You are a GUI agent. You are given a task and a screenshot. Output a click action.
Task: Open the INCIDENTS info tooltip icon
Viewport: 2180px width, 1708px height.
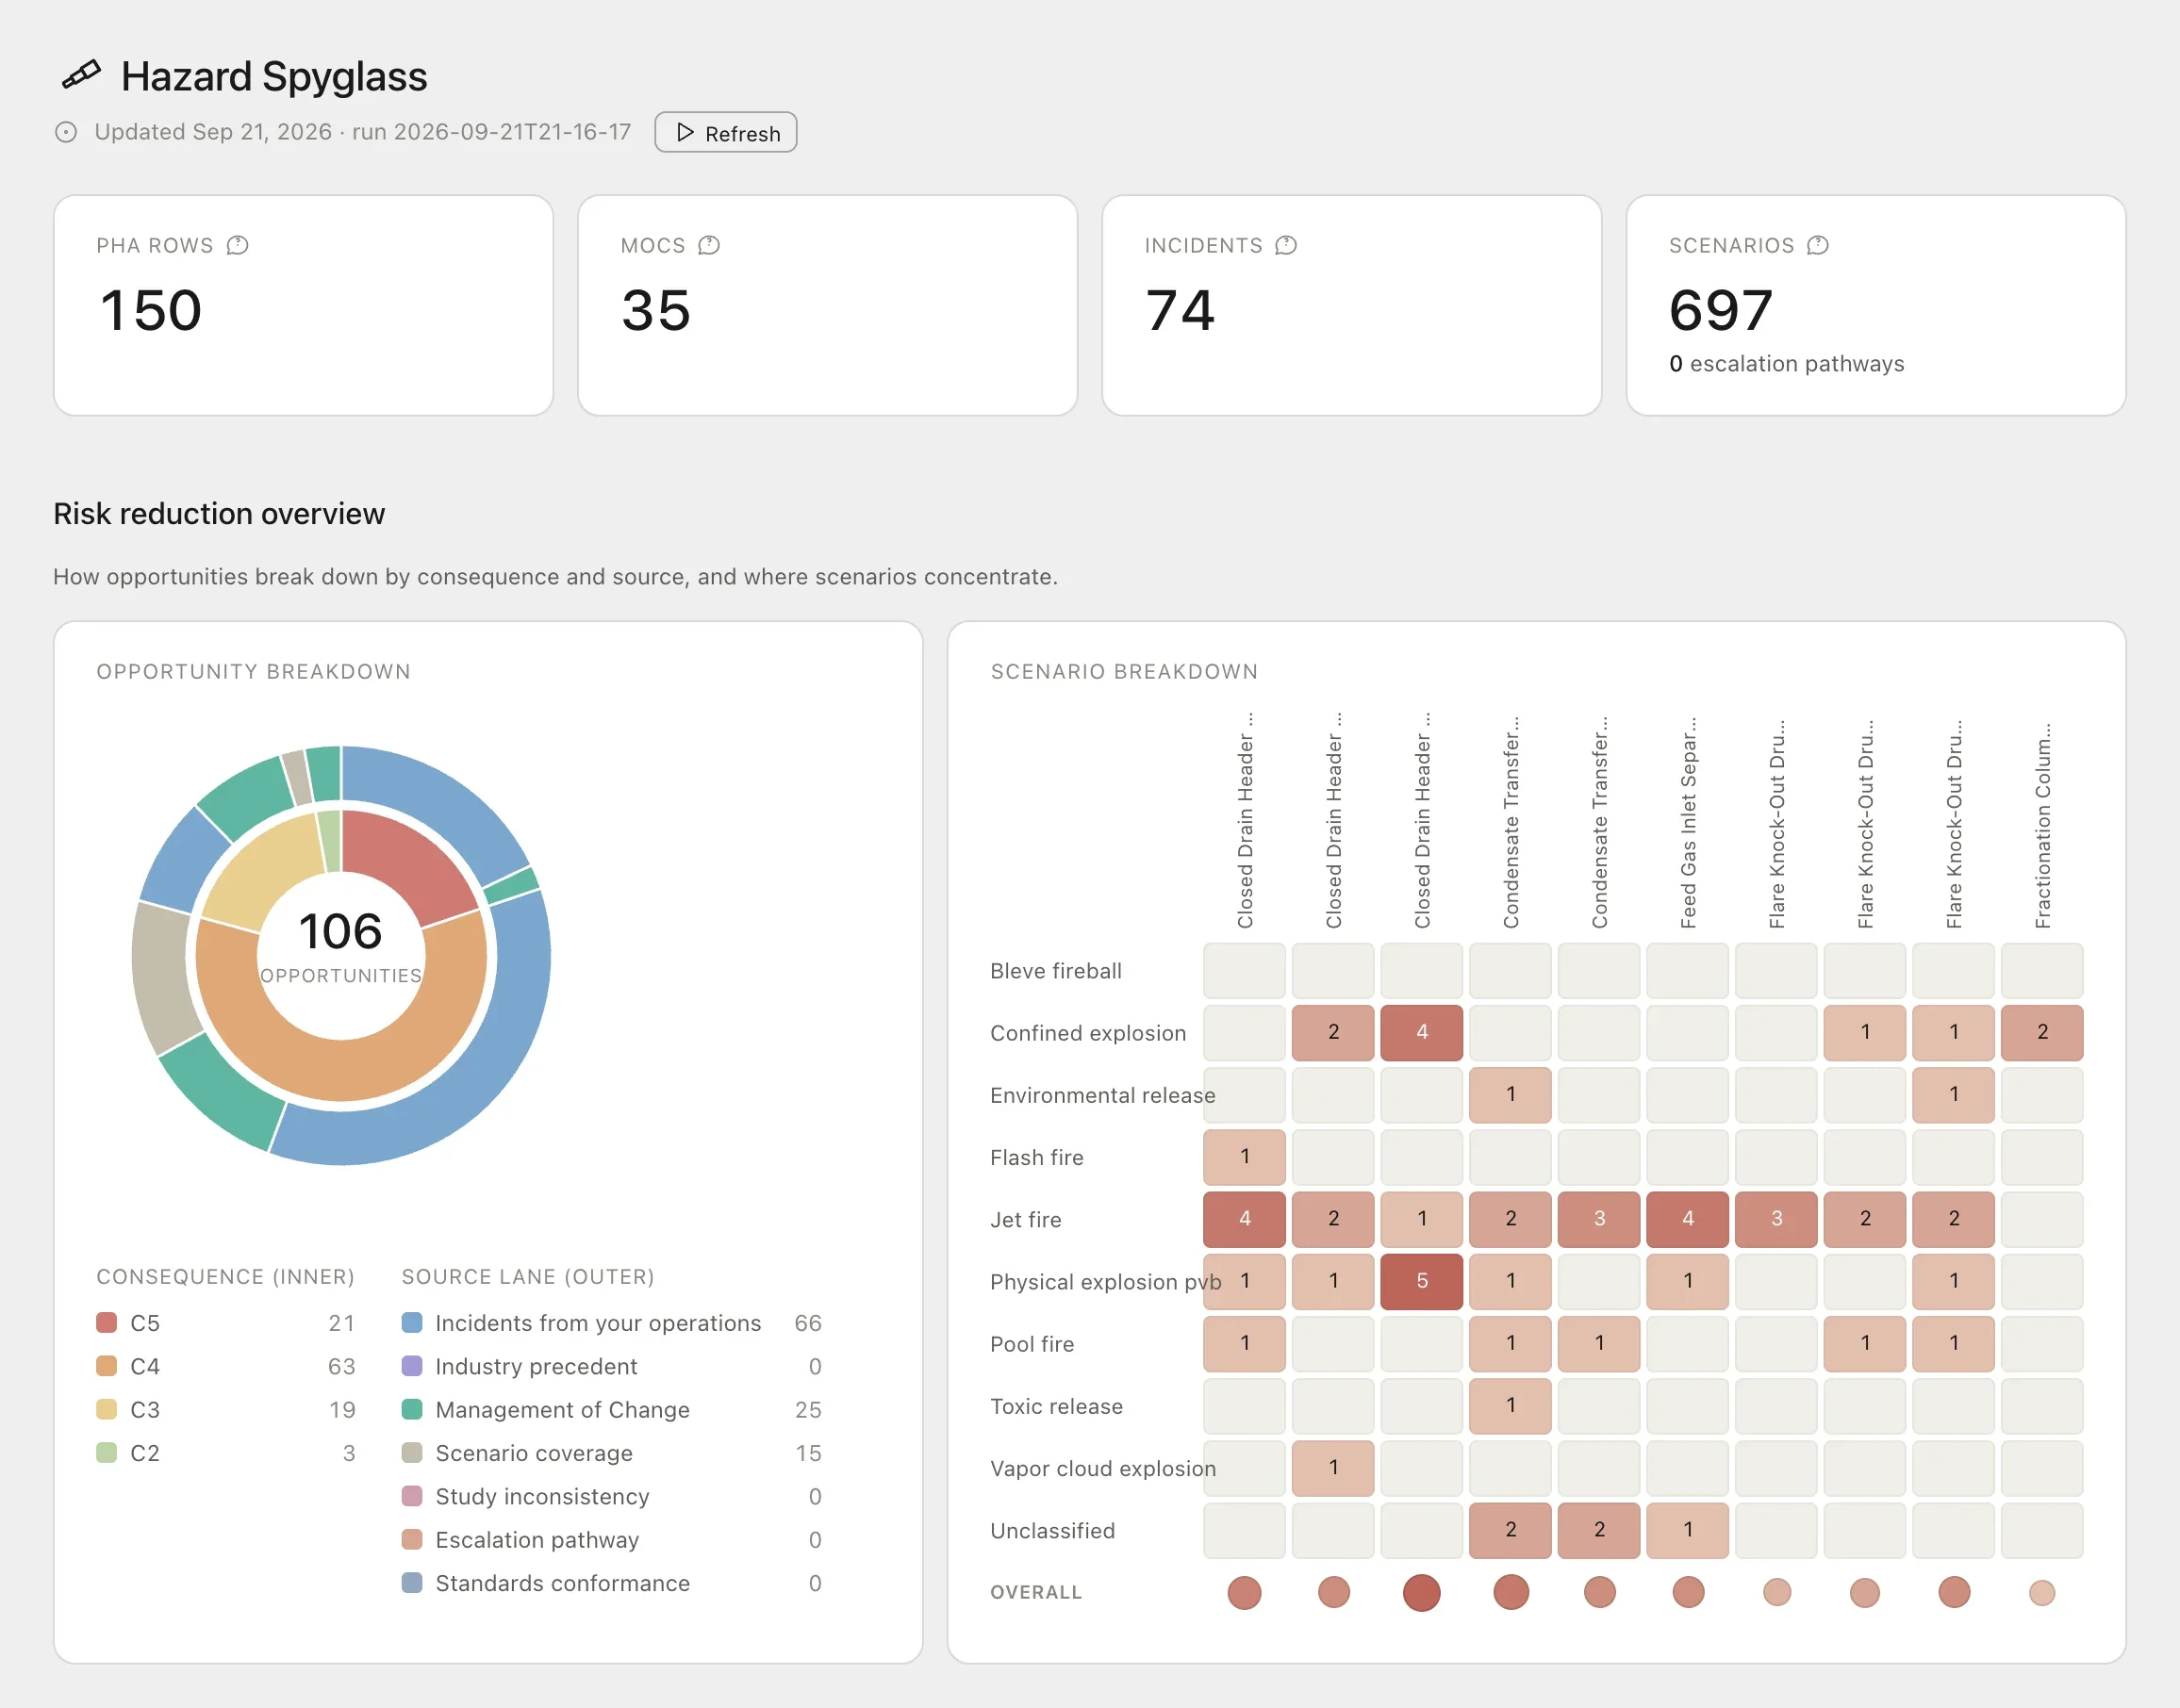[1285, 245]
